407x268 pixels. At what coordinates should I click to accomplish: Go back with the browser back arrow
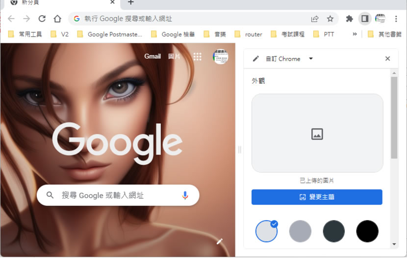(x=11, y=19)
